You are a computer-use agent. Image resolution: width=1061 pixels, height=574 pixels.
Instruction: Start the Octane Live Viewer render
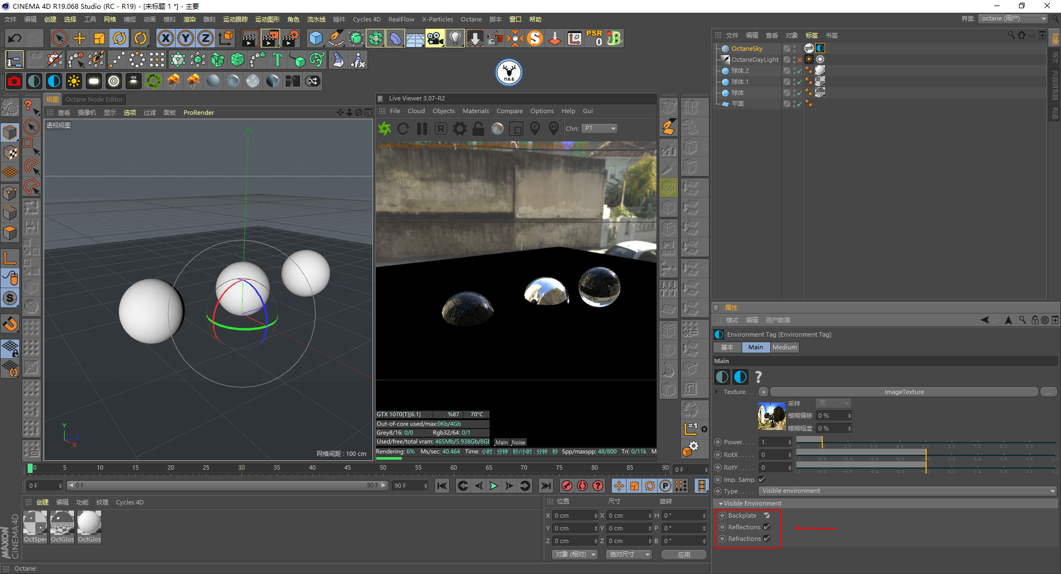385,129
